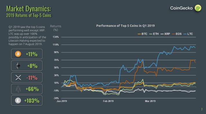Click the Litecoin coin icon
Viewport: 206px width, 114px height.
18,100
